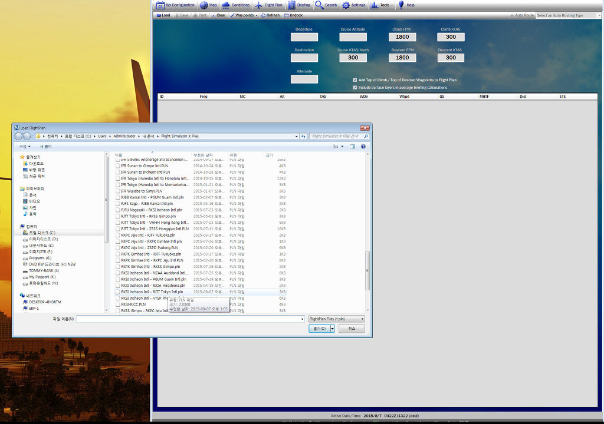
Task: Select RKSI Incheon - RJTT Tokyo Intl.pln file
Action: pyautogui.click(x=152, y=291)
